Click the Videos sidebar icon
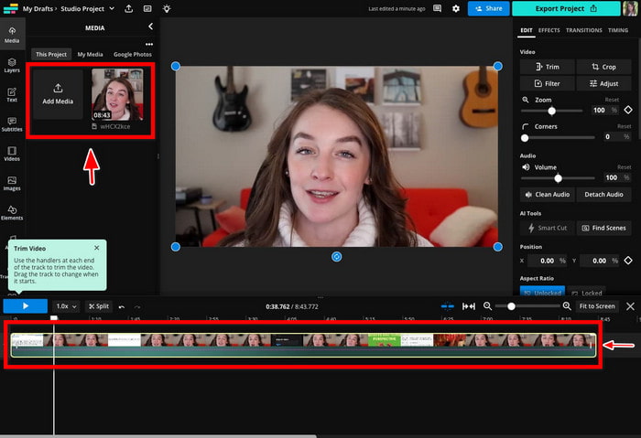The image size is (641, 438). [12, 153]
